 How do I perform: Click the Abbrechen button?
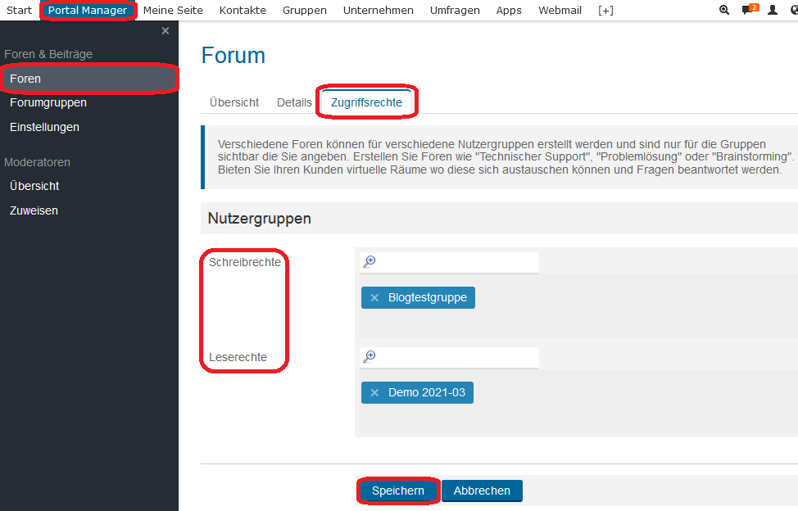click(482, 491)
